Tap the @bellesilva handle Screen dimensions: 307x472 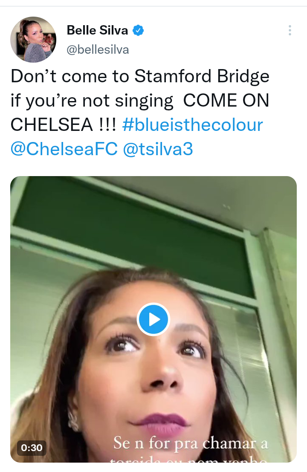click(98, 49)
